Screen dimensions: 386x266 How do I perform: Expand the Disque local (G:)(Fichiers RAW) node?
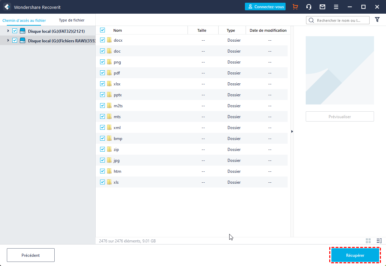coord(8,40)
